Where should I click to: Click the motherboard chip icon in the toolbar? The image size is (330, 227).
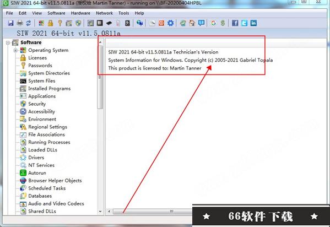click(x=90, y=23)
